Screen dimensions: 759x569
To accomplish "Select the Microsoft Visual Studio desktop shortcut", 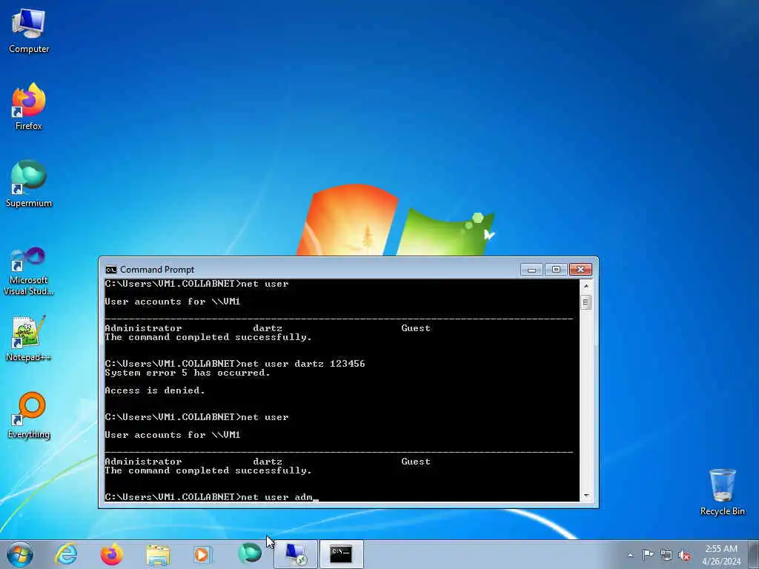I will [29, 271].
